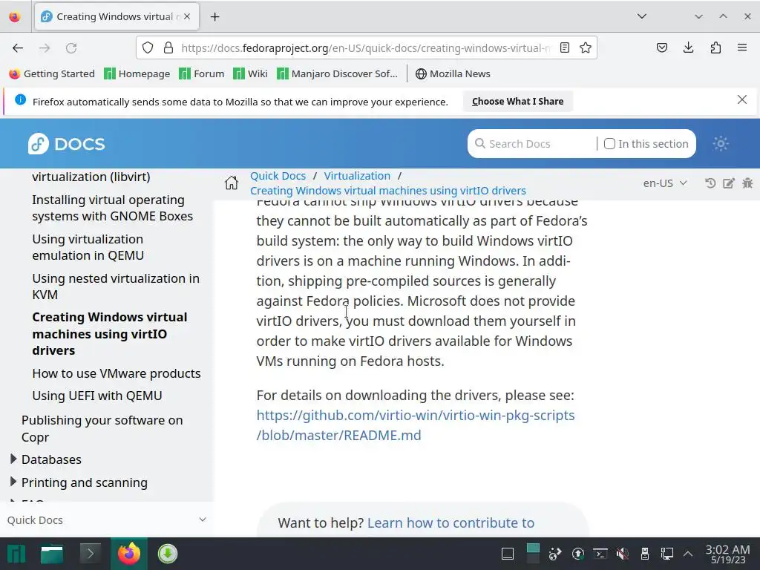
Task: View page history icon
Action: (x=710, y=183)
